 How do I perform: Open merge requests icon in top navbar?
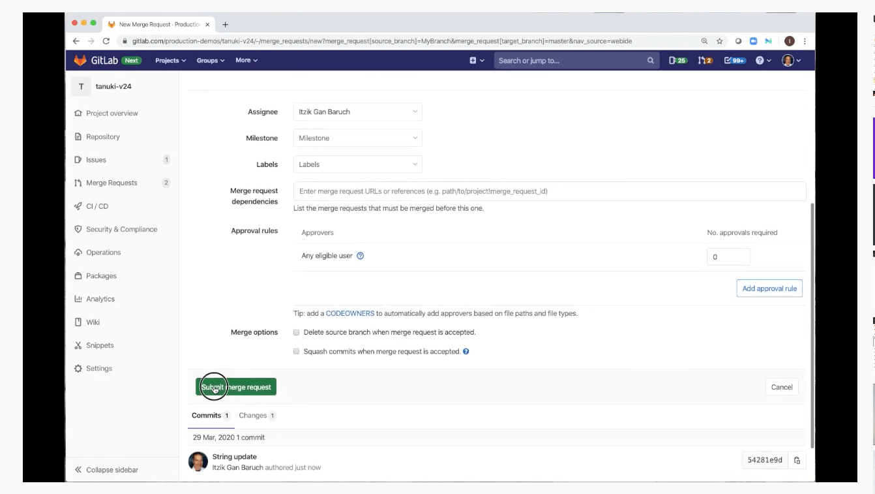pos(705,60)
